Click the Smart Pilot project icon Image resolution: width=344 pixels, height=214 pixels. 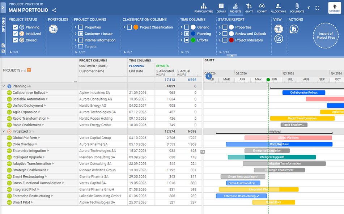(9, 202)
